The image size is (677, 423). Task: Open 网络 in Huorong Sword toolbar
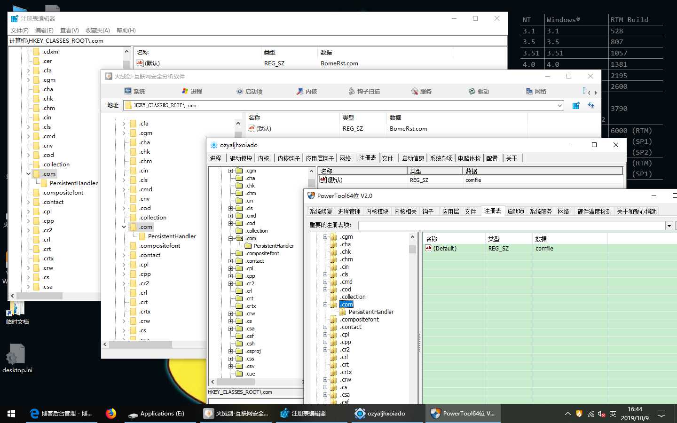click(x=536, y=91)
